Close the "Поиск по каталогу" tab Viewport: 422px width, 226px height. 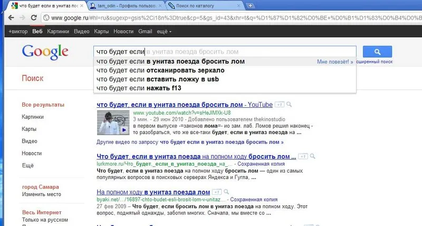pos(238,6)
